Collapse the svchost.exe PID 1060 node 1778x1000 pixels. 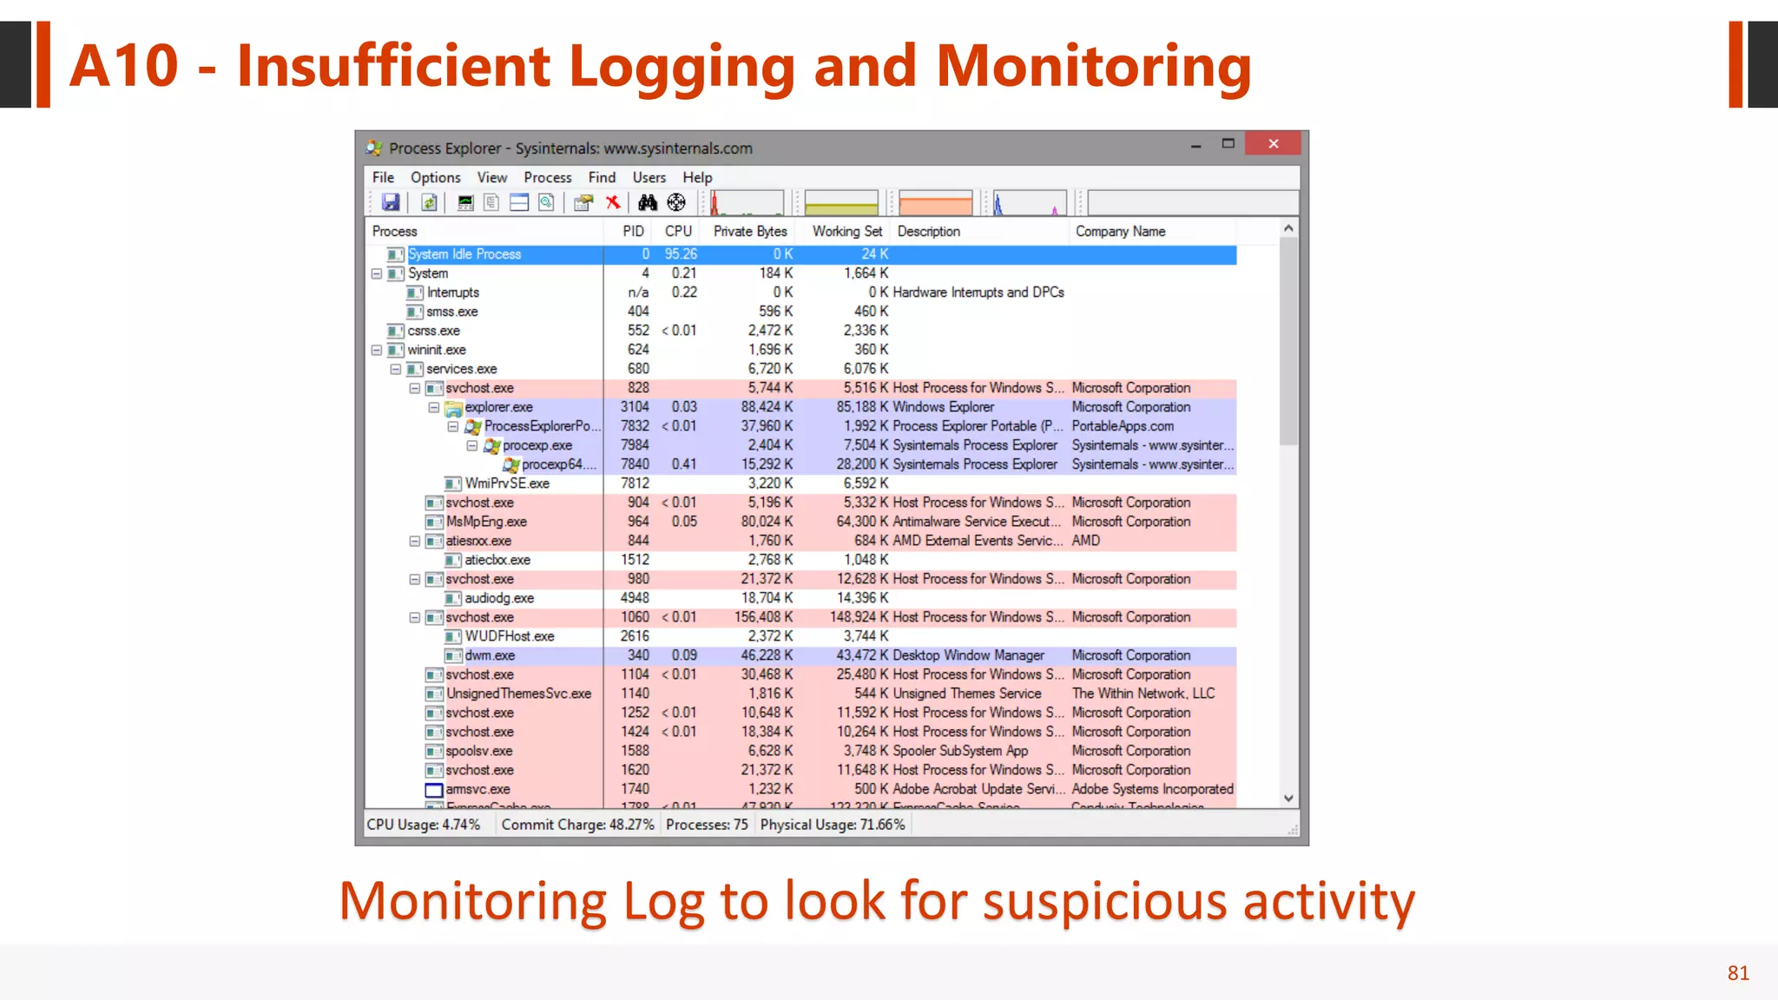click(x=415, y=617)
